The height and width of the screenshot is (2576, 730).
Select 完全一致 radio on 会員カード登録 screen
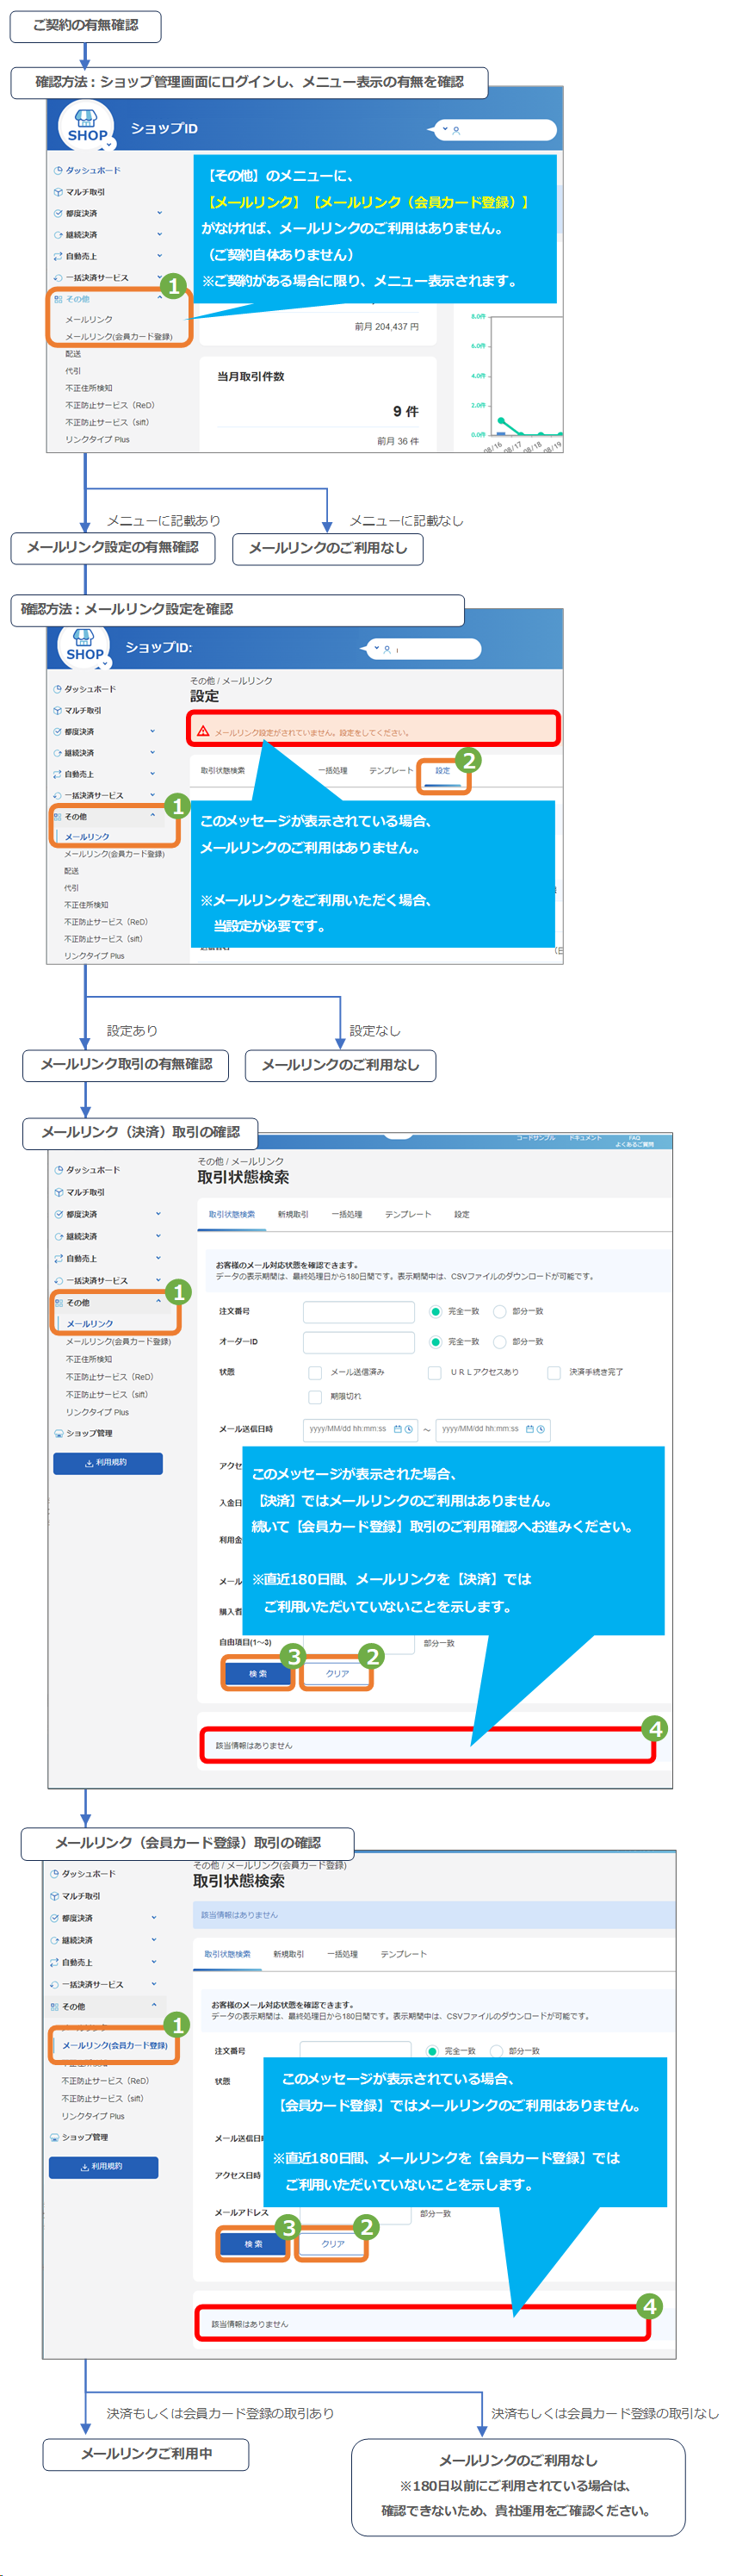(x=432, y=2051)
